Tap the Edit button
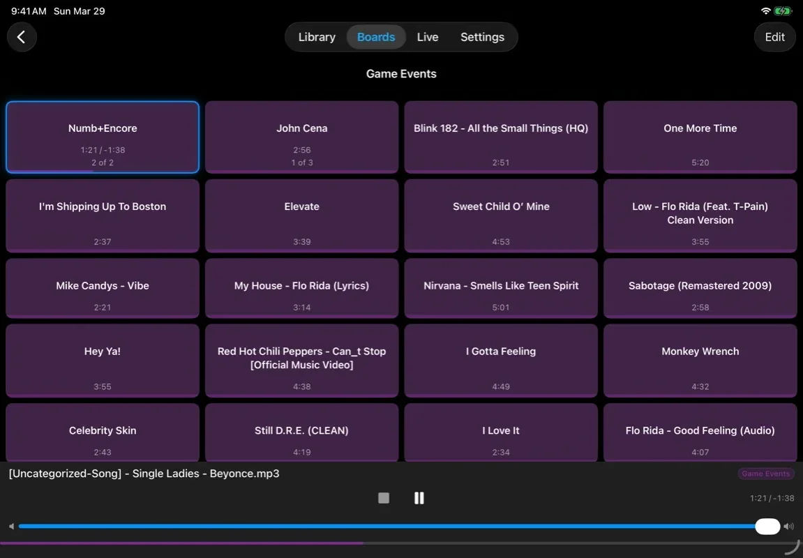The width and height of the screenshot is (803, 558). click(x=774, y=36)
